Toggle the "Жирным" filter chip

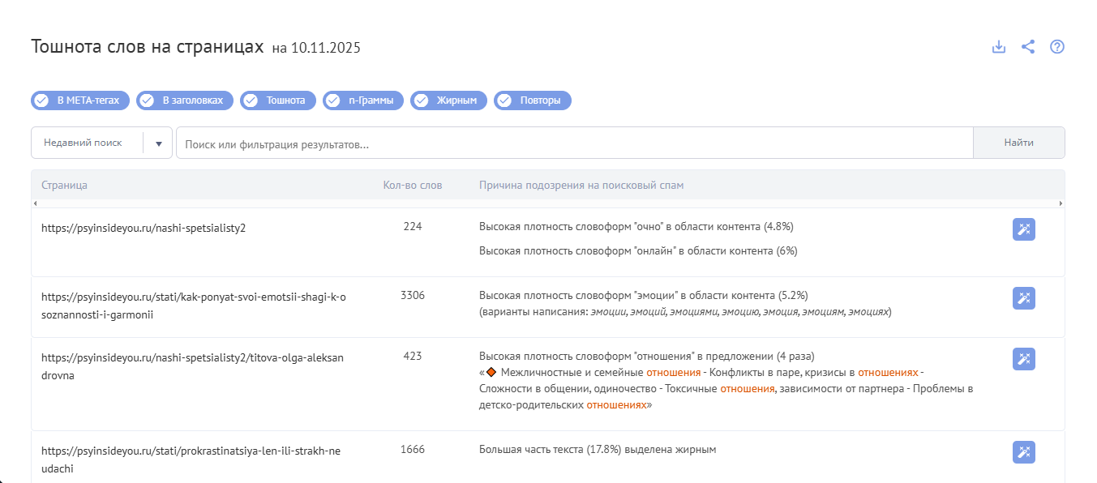449,100
